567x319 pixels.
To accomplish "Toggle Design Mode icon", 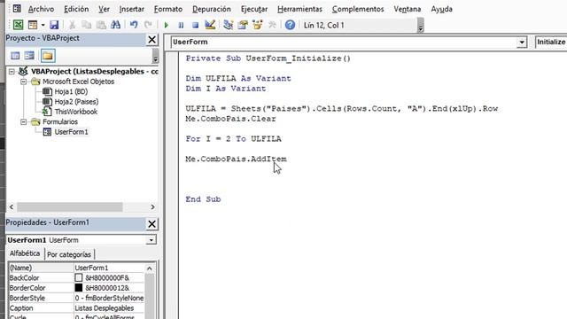I will tap(210, 25).
